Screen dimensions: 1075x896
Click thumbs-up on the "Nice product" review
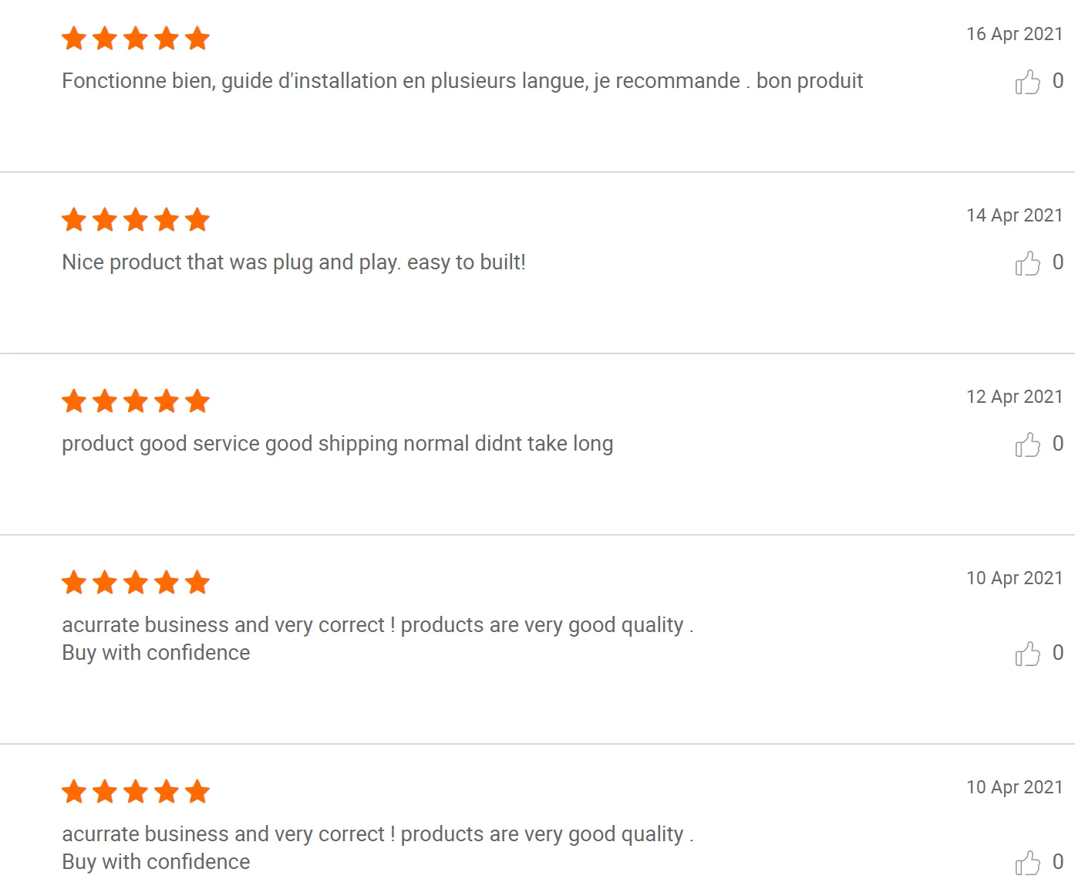tap(1027, 263)
